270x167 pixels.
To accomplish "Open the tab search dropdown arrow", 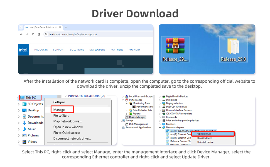I will coord(21,27).
